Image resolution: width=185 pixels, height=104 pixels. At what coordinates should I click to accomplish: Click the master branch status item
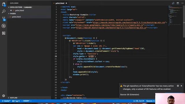click(x=6, y=101)
